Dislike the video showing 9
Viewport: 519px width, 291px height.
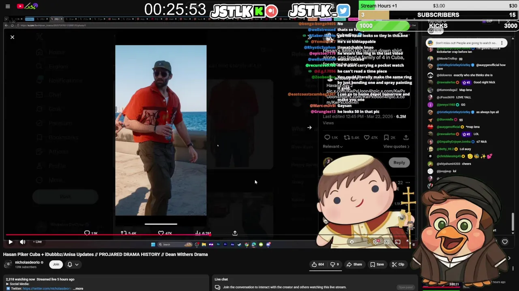tap(335, 264)
